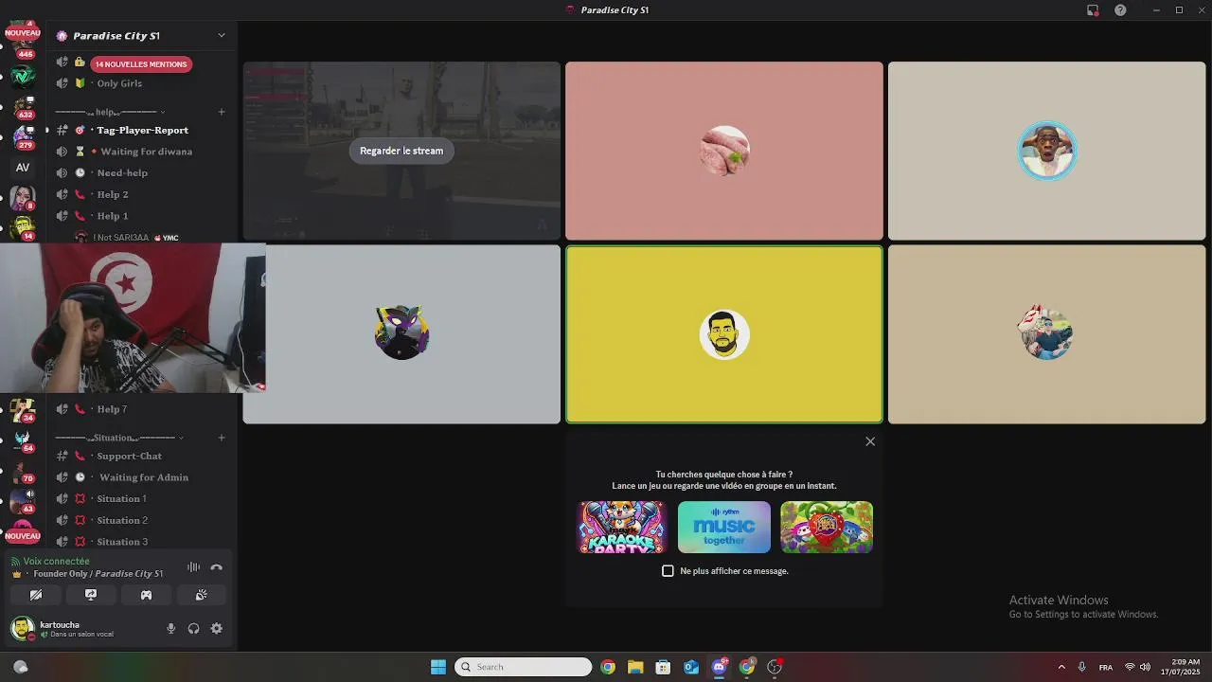This screenshot has width=1212, height=682.
Task: Open the Windows Start menu
Action: 438,667
